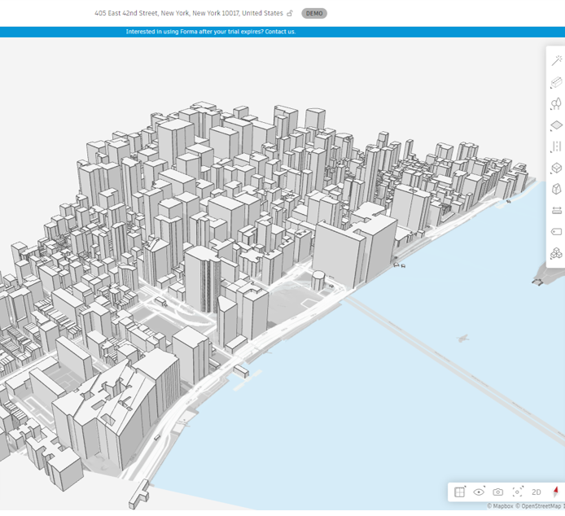Pick the road drawing tool

coord(557,146)
